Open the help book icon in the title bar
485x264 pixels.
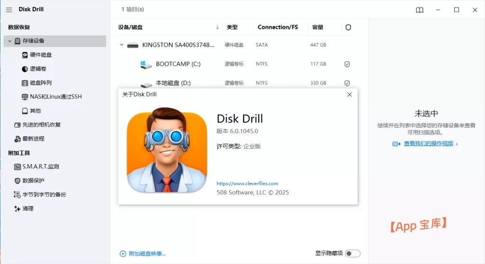tap(420, 10)
